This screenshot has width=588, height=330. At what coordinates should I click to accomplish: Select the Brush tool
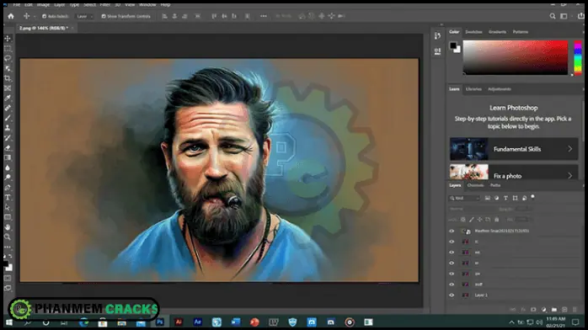pyautogui.click(x=8, y=118)
